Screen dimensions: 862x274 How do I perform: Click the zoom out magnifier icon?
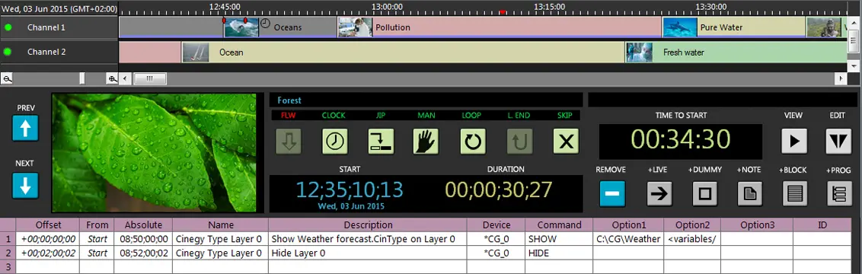(x=7, y=79)
